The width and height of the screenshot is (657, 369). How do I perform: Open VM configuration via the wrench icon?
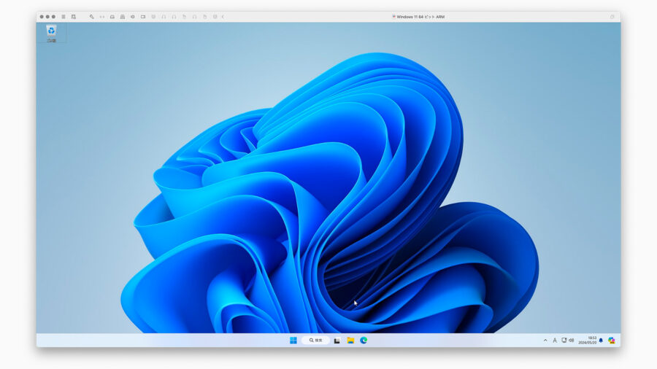(92, 17)
